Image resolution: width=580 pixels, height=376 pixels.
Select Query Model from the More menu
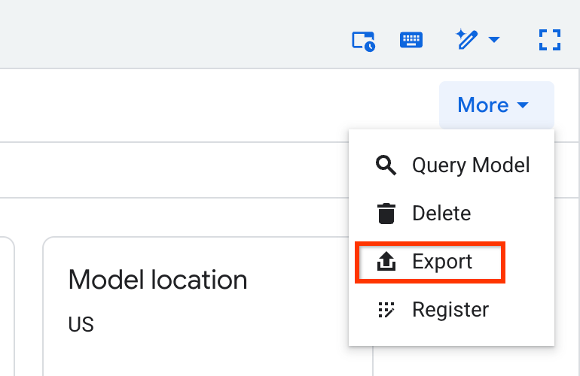pyautogui.click(x=471, y=165)
